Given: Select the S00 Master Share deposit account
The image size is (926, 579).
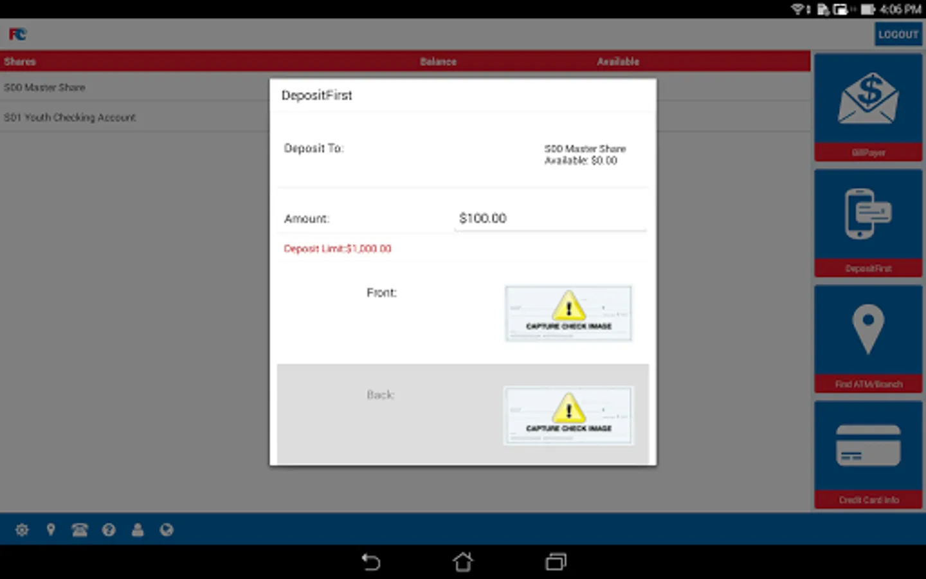Looking at the screenshot, I should pyautogui.click(x=585, y=154).
